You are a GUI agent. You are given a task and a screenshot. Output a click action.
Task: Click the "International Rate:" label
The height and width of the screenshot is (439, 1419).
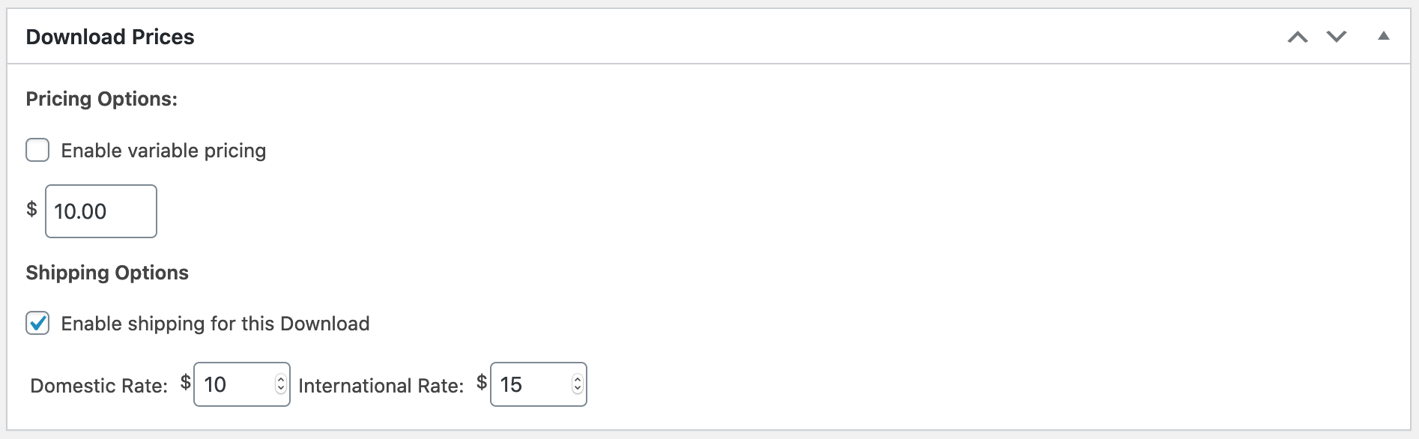pos(381,386)
